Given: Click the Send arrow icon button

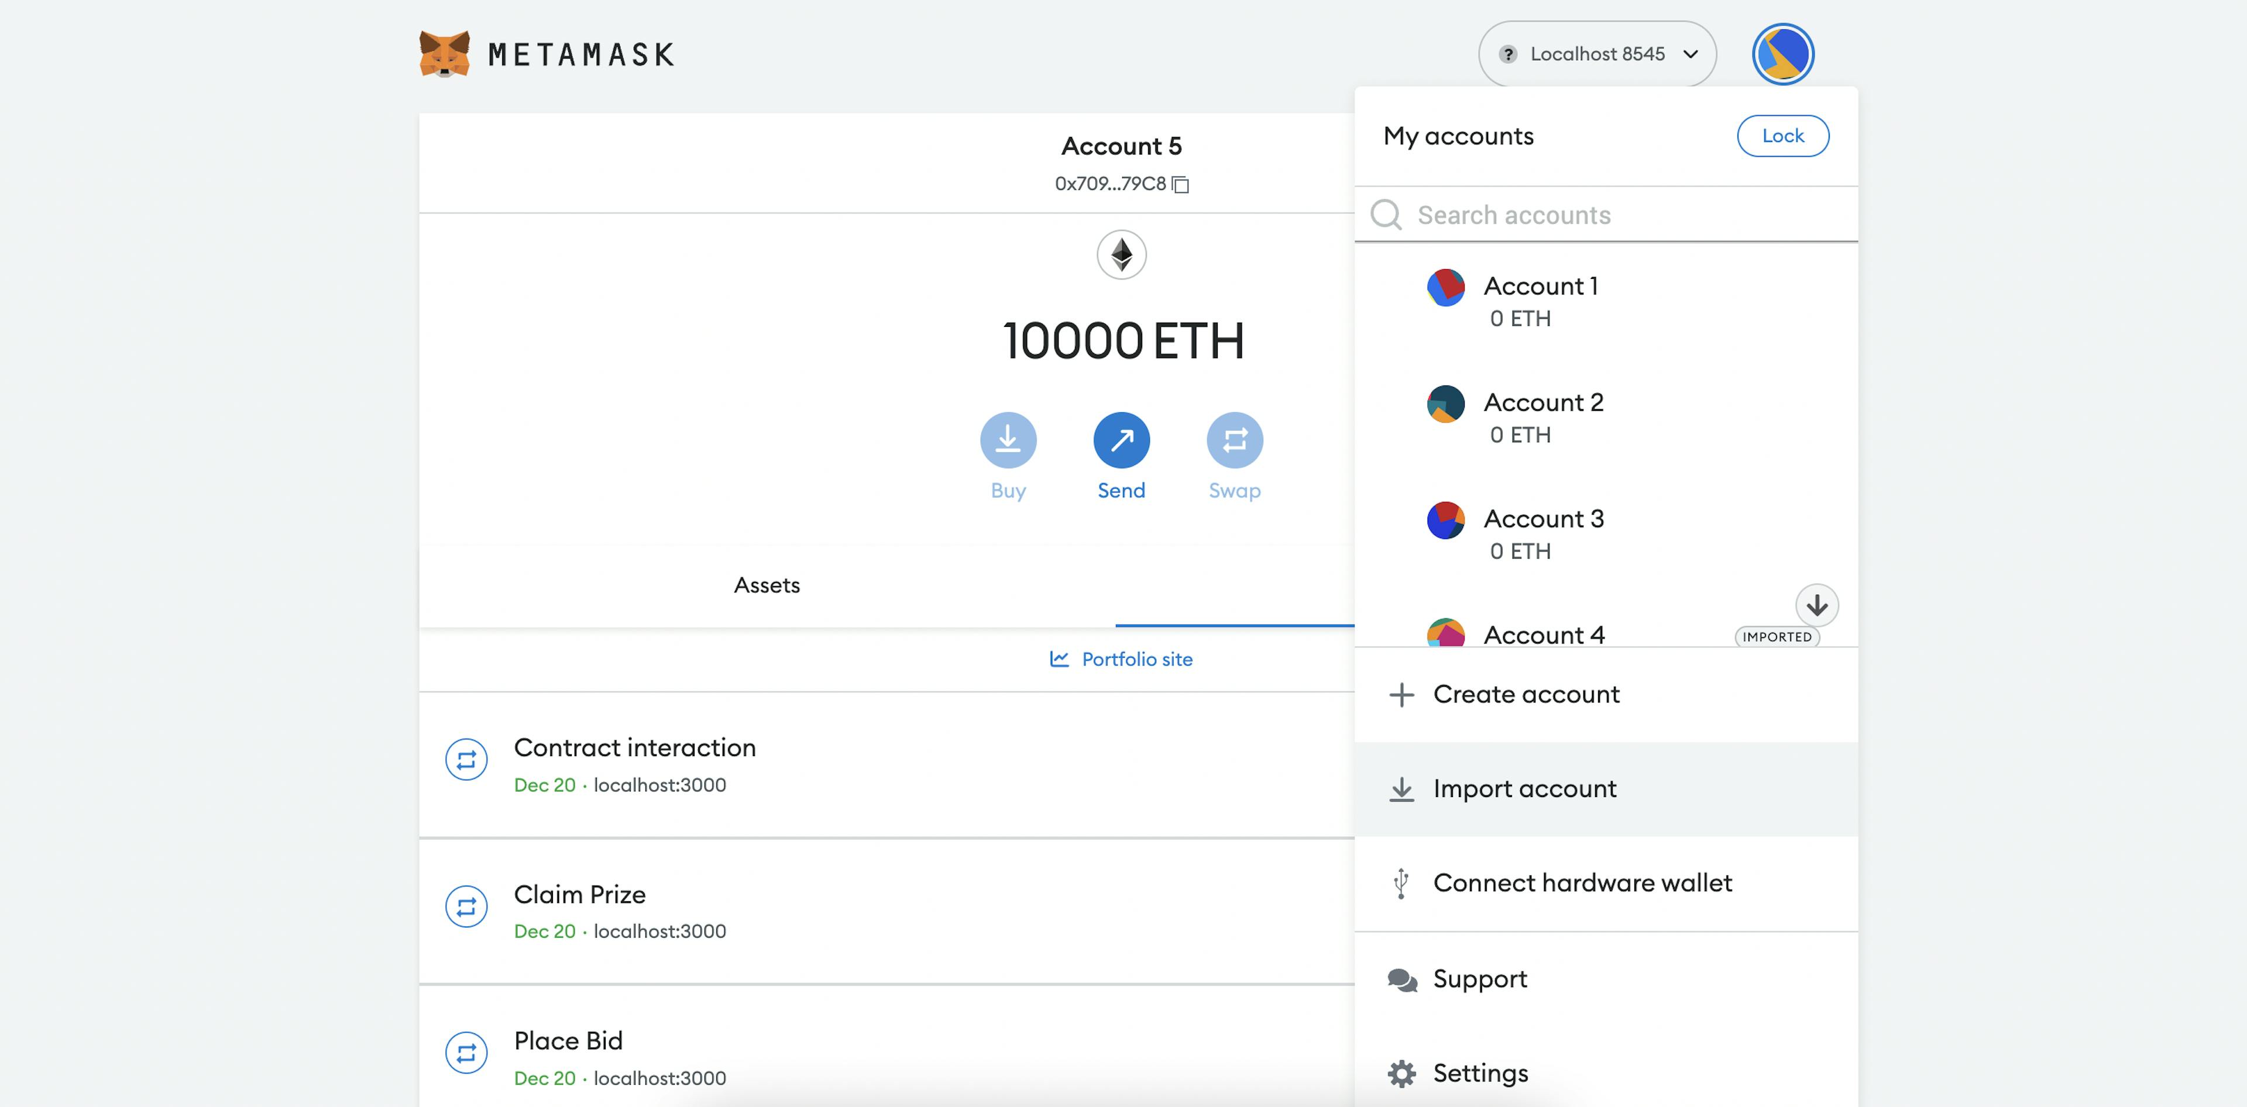Looking at the screenshot, I should point(1121,439).
